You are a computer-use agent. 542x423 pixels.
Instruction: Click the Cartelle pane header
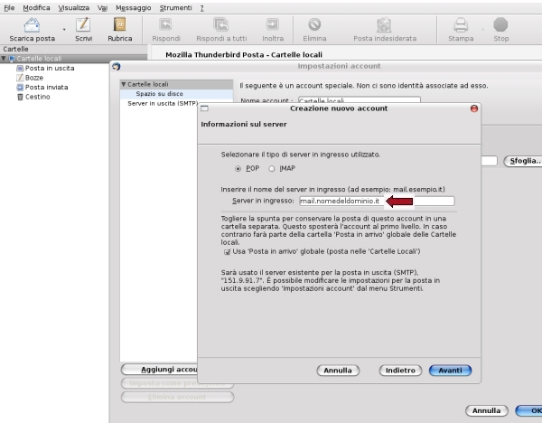(x=74, y=49)
